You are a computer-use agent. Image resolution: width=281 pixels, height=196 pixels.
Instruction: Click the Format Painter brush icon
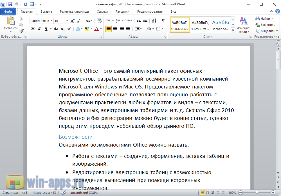(21, 31)
